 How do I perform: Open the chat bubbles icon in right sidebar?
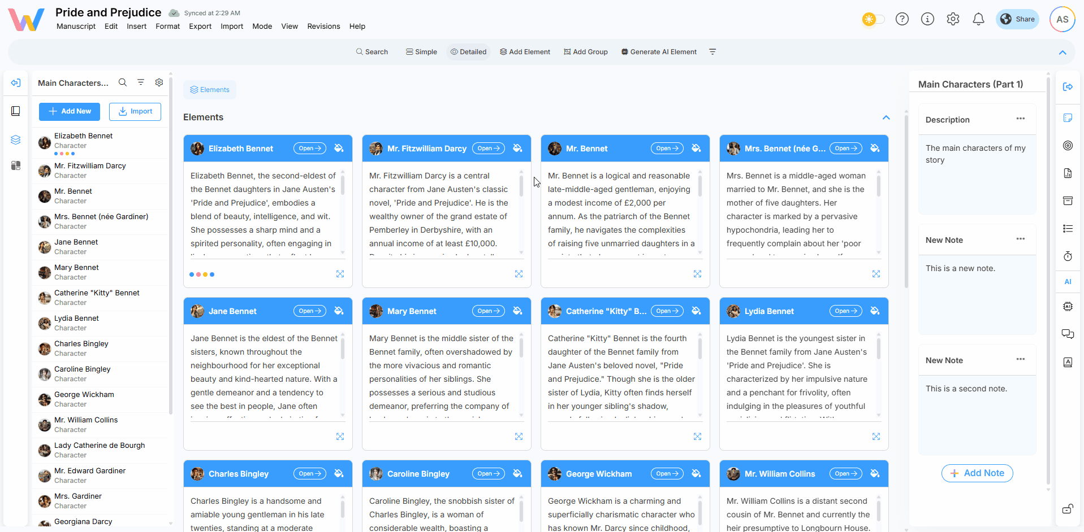point(1068,334)
